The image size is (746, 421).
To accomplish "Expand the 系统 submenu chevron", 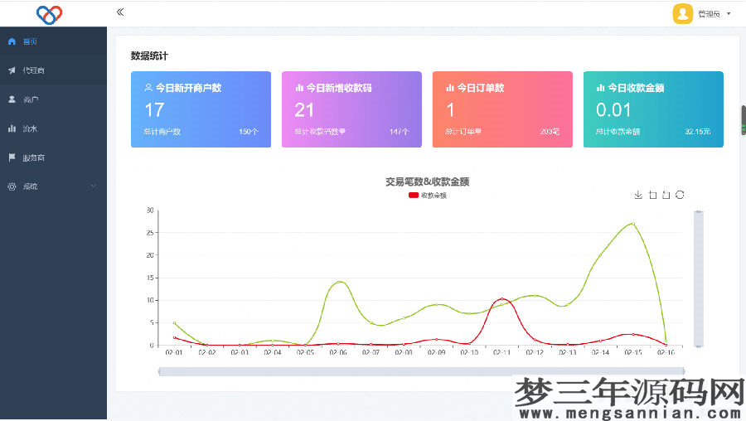I will point(93,186).
